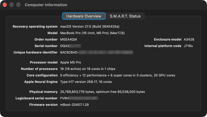
Task: Switch to the Hardware Overview tab
Action: click(x=84, y=16)
